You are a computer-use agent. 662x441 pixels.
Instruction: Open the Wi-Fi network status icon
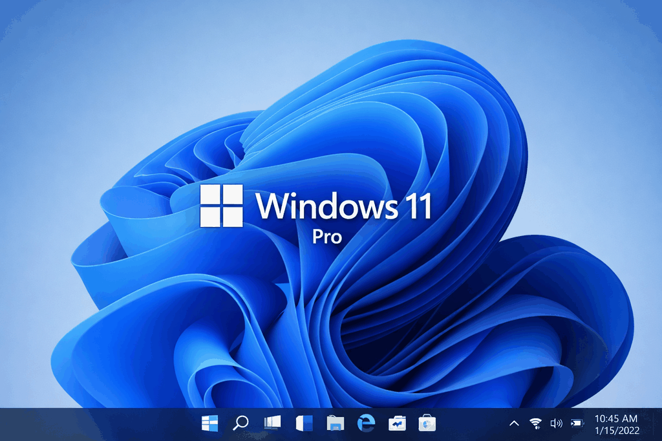pyautogui.click(x=535, y=424)
